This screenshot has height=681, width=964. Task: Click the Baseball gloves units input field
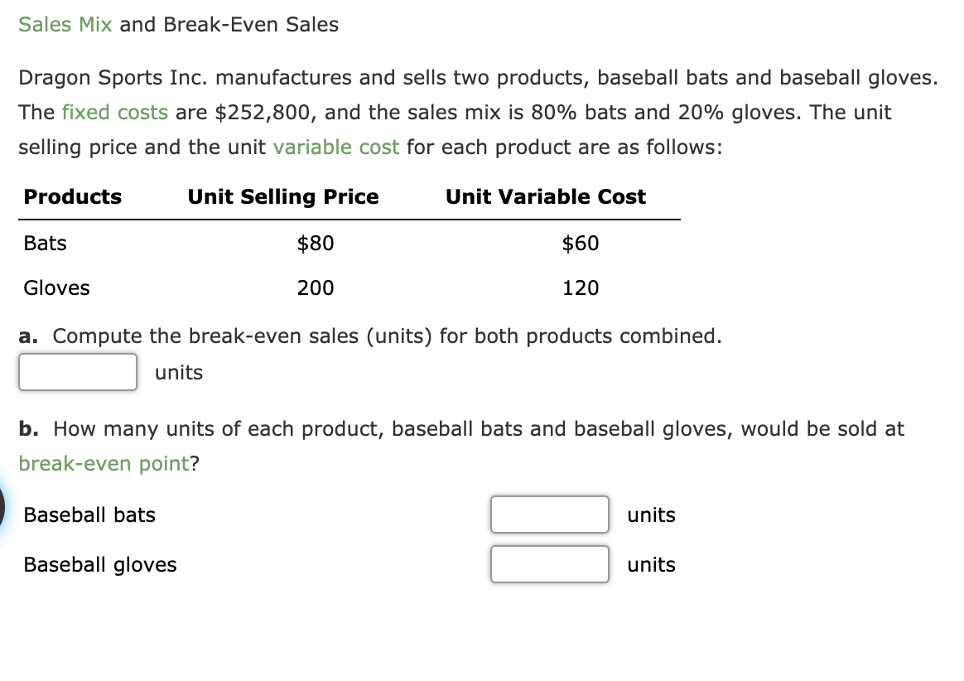click(x=550, y=565)
